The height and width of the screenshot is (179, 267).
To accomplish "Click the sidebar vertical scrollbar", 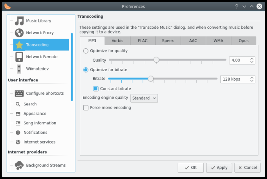I will point(72,67).
